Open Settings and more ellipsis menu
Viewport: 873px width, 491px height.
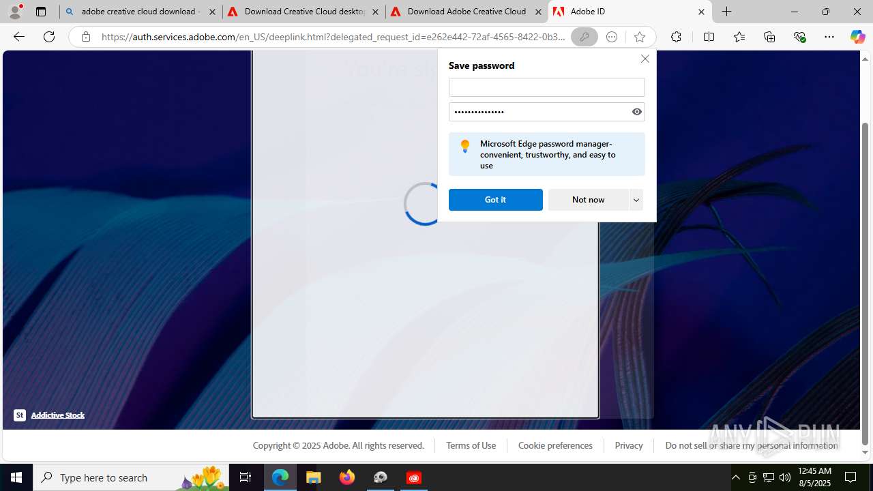(829, 37)
